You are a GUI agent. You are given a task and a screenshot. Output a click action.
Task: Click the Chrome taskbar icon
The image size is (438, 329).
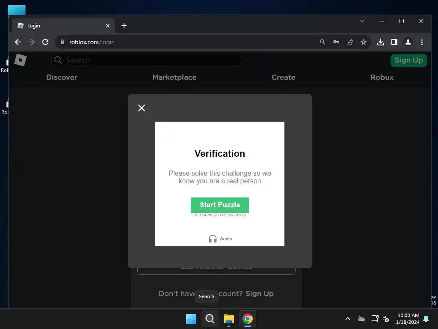tap(248, 319)
